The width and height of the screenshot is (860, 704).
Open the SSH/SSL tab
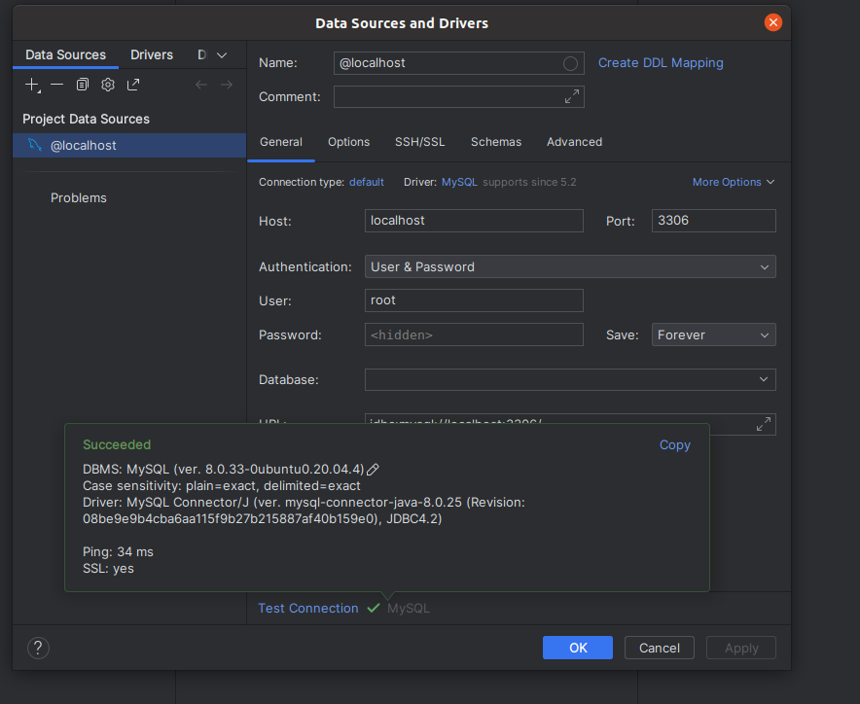point(420,142)
